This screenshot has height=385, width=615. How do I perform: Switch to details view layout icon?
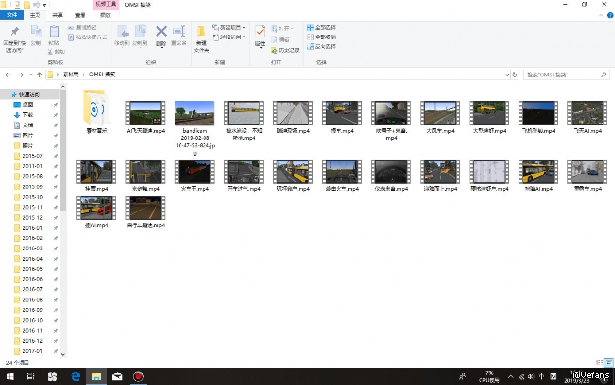599,363
